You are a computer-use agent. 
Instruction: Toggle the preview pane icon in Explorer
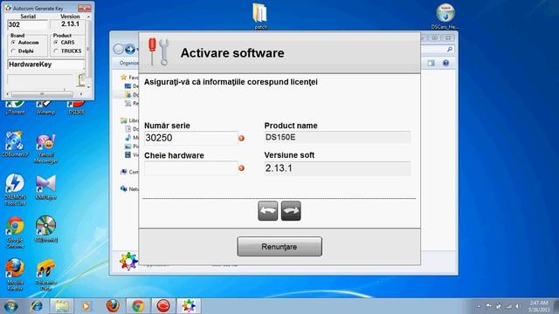(x=431, y=63)
